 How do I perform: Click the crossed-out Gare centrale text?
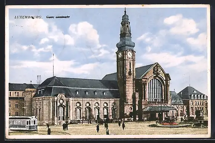coord(58,17)
